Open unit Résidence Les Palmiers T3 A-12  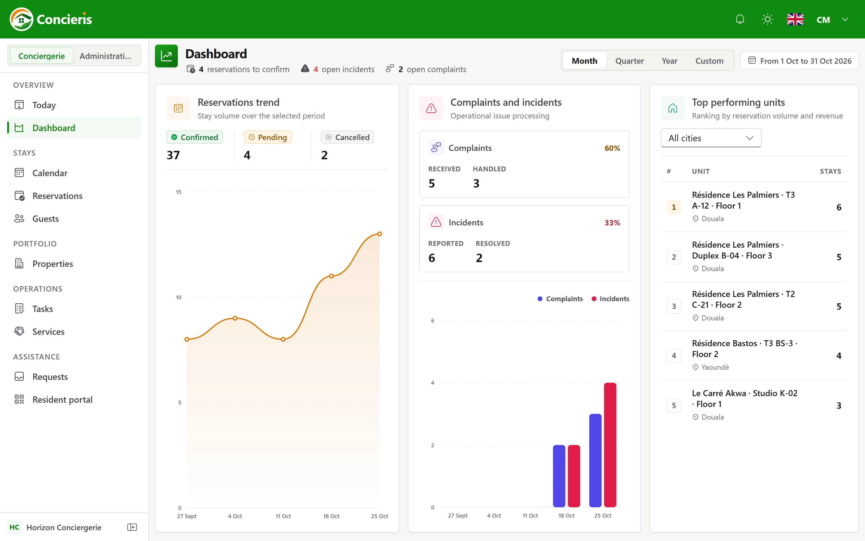point(754,207)
